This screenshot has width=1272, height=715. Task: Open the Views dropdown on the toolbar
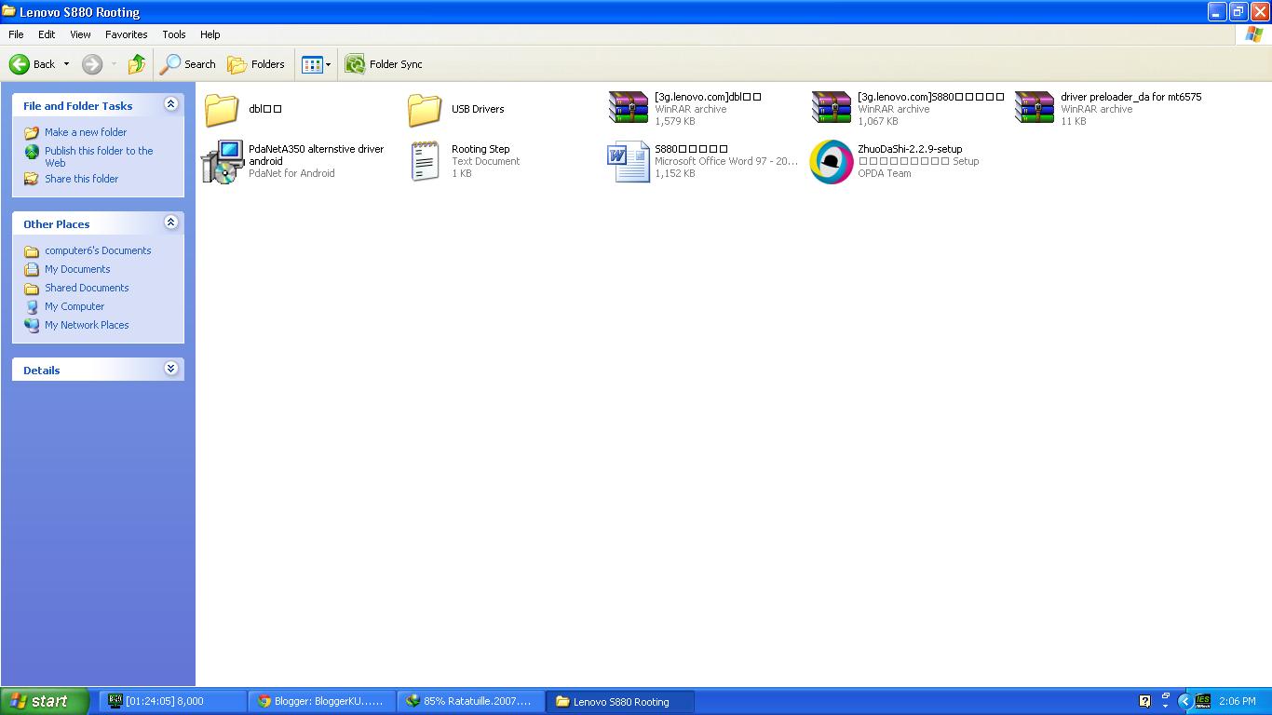328,64
